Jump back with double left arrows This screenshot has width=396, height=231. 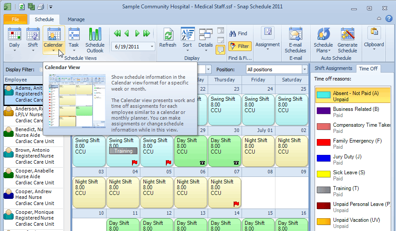pyautogui.click(x=117, y=33)
